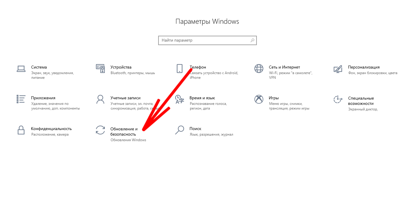Open the Устройства keyboard-speaker icon

coord(100,68)
